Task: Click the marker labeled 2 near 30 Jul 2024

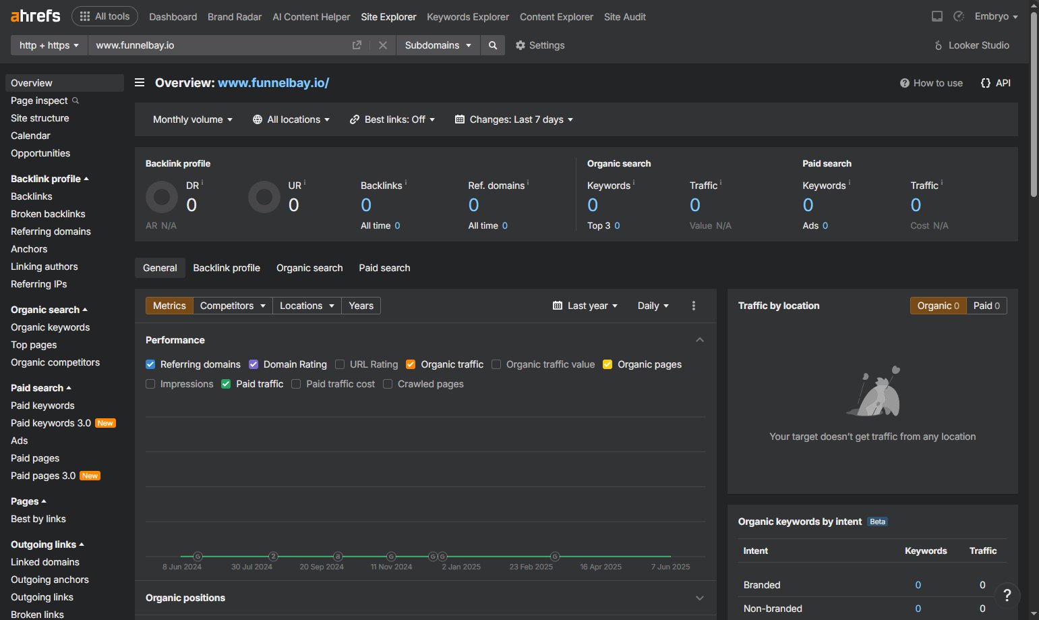Action: coord(274,557)
